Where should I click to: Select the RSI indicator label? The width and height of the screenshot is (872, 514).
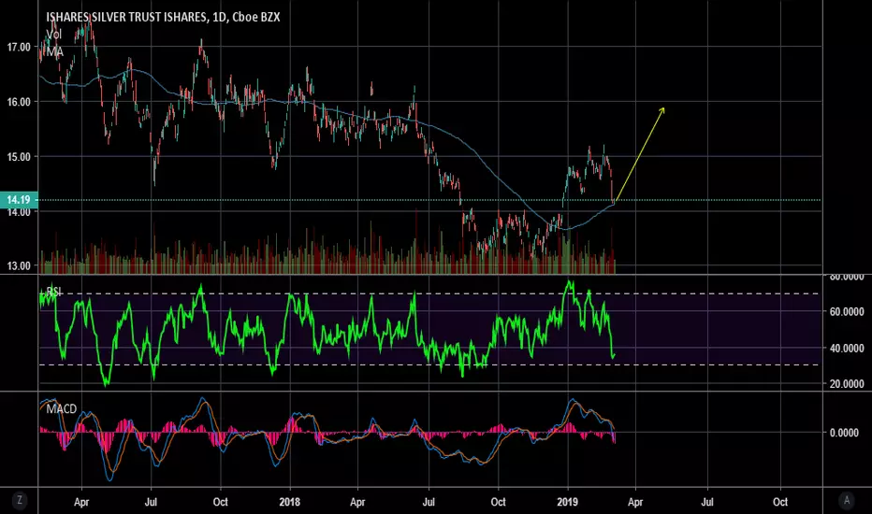54,292
